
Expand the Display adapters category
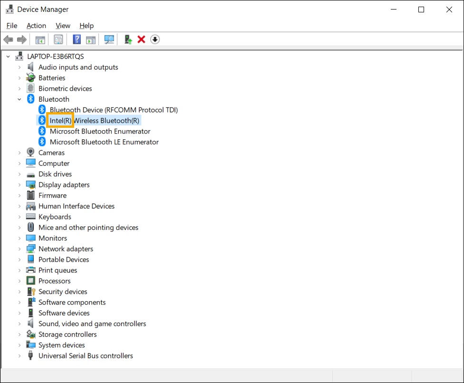(19, 184)
